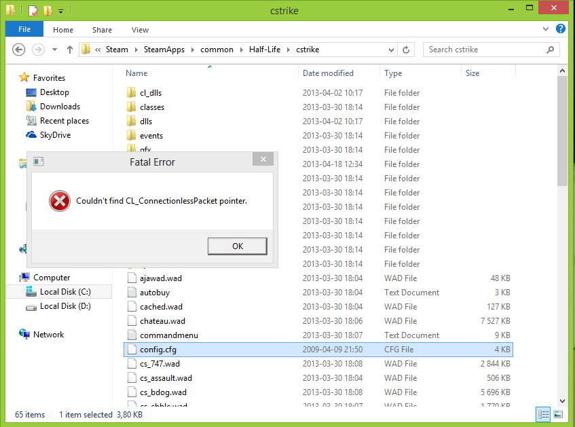Viewport: 575px width, 427px height.
Task: Select Computer in the navigation pane
Action: coord(52,278)
